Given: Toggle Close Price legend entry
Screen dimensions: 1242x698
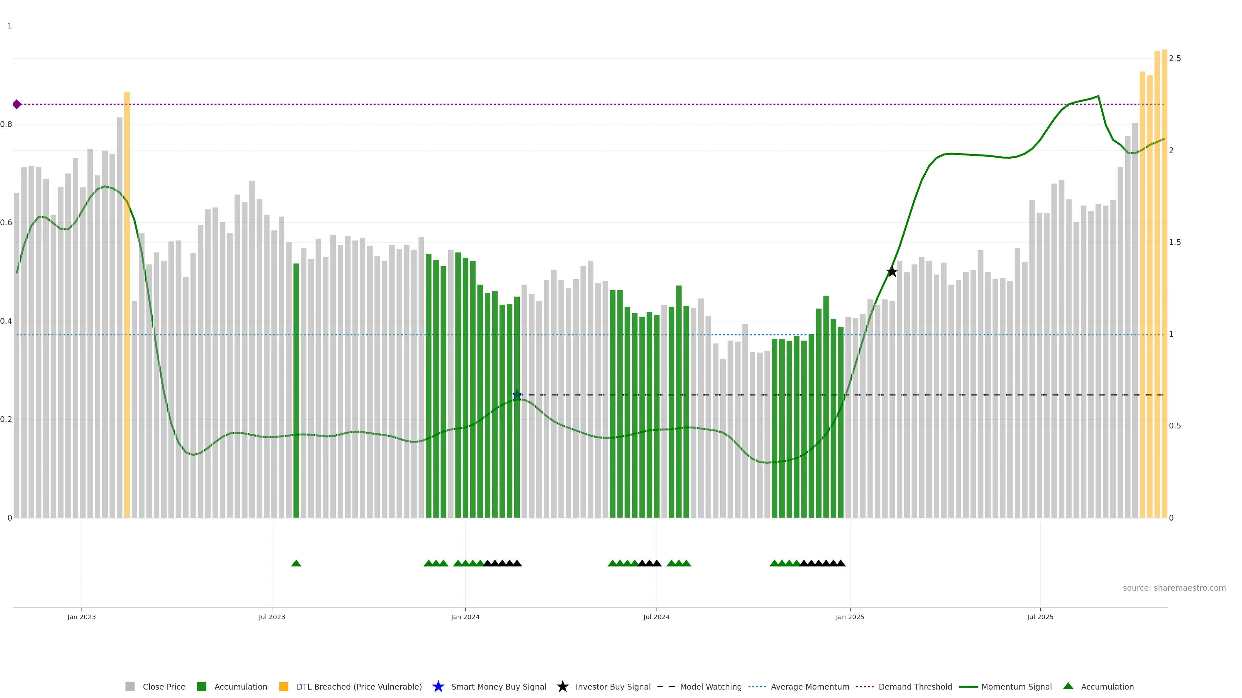Looking at the screenshot, I should point(163,686).
